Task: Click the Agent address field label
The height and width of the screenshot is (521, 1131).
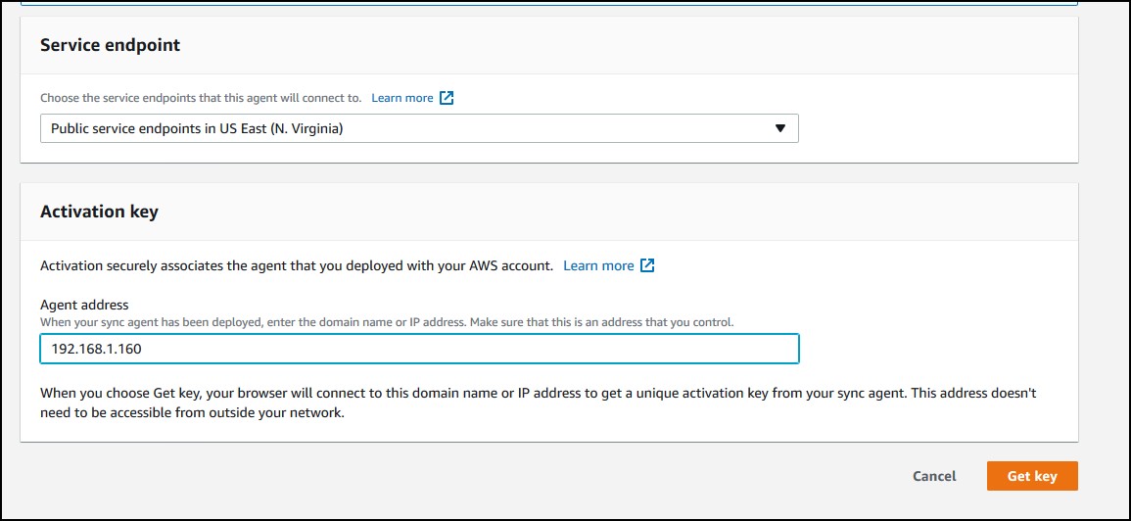Action: pyautogui.click(x=84, y=306)
